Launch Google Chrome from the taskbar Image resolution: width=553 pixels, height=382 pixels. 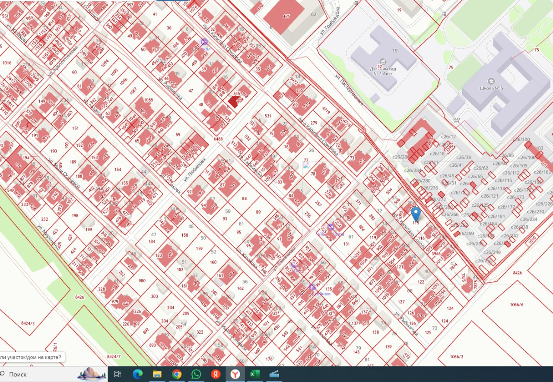[177, 374]
